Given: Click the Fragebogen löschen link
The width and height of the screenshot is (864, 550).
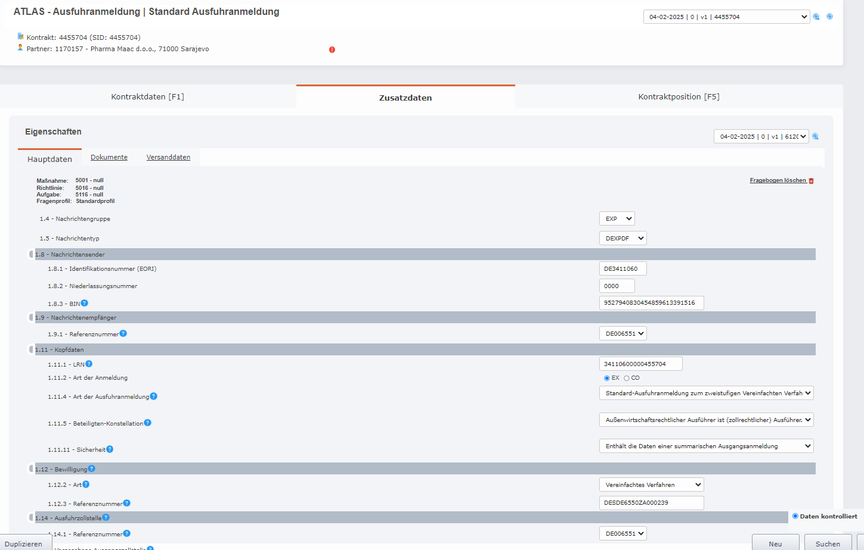Looking at the screenshot, I should (x=777, y=180).
